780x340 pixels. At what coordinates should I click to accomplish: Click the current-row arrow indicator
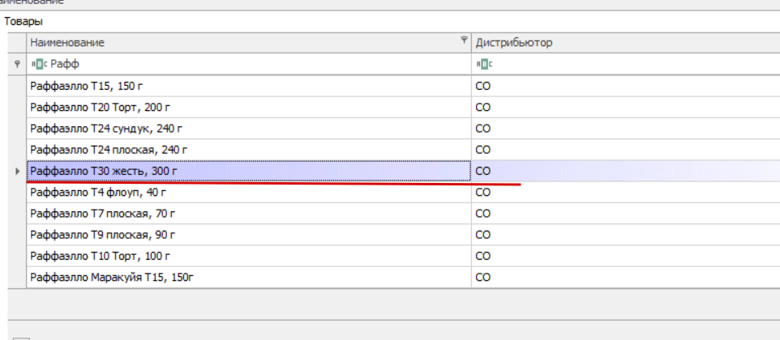tap(17, 172)
